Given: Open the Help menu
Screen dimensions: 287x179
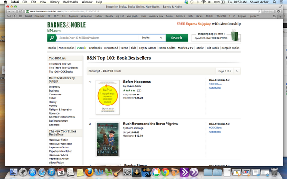Looking at the screenshot, I should point(99,2).
